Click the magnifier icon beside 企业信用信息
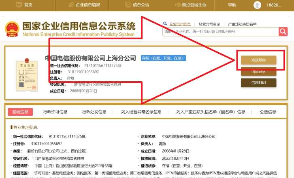 click(x=165, y=23)
